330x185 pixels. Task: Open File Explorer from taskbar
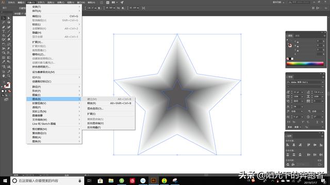point(111,180)
